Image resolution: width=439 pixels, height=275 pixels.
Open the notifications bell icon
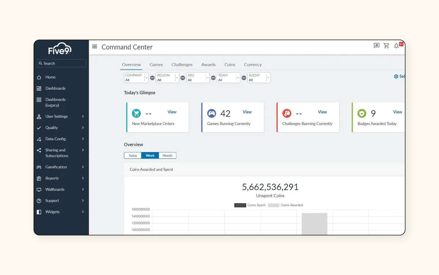396,46
